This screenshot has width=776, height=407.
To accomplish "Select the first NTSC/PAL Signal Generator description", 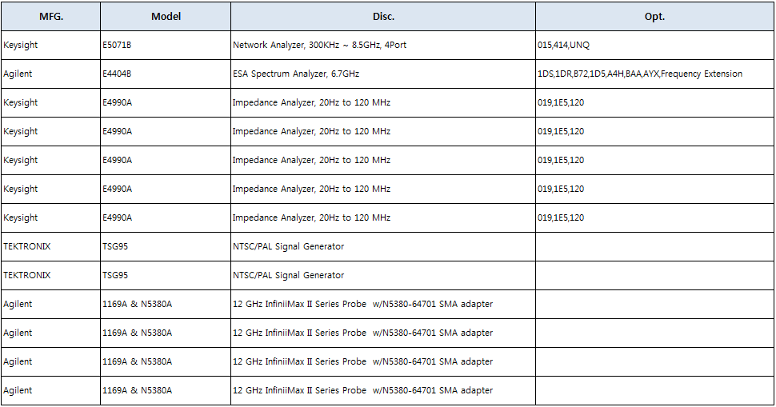I will 288,246.
